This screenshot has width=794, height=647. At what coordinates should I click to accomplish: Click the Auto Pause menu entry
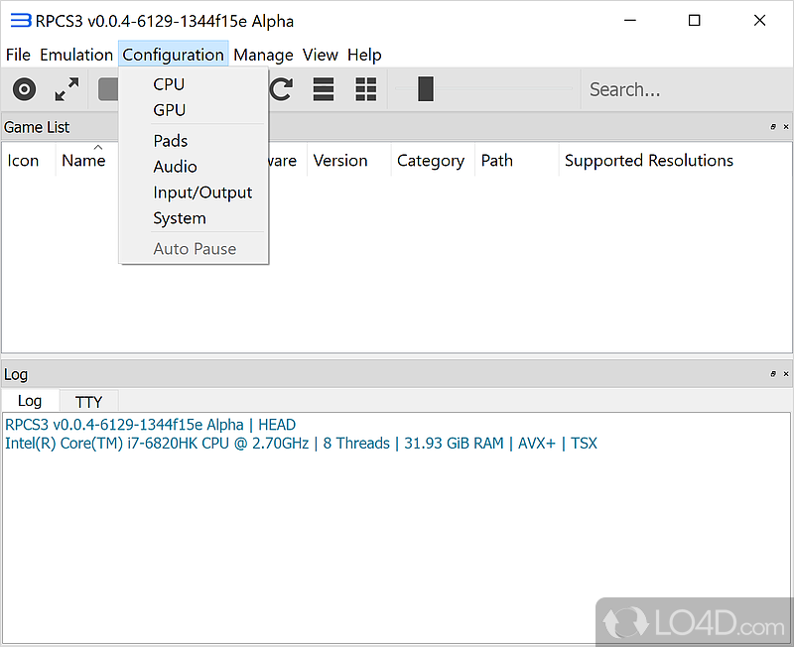click(194, 249)
